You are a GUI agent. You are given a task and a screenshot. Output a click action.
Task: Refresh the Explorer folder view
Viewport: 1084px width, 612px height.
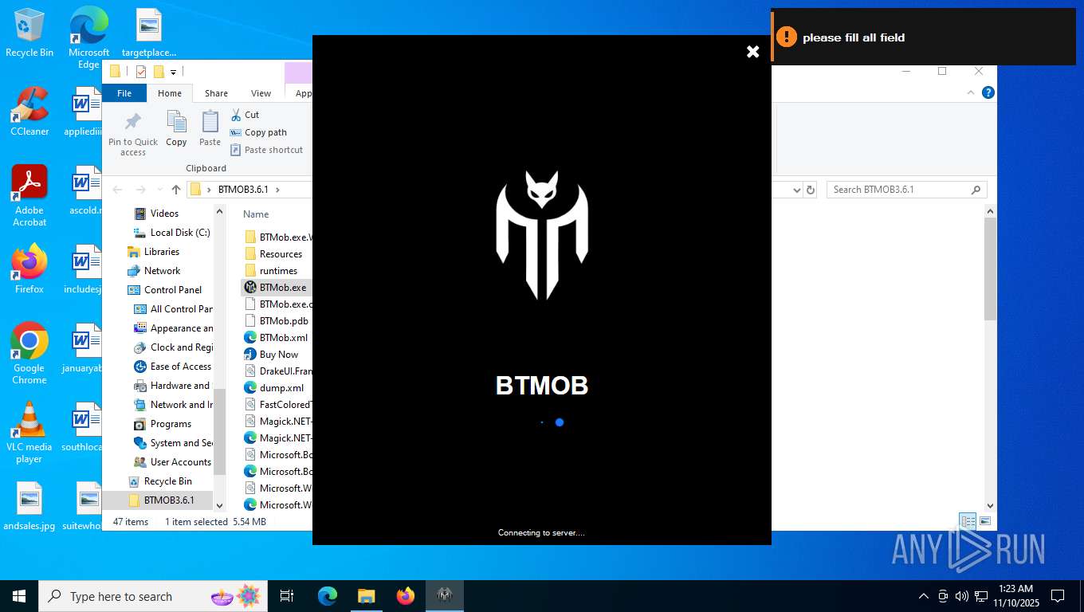pos(811,190)
